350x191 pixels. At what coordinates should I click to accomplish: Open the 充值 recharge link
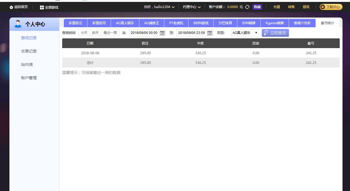click(x=276, y=7)
